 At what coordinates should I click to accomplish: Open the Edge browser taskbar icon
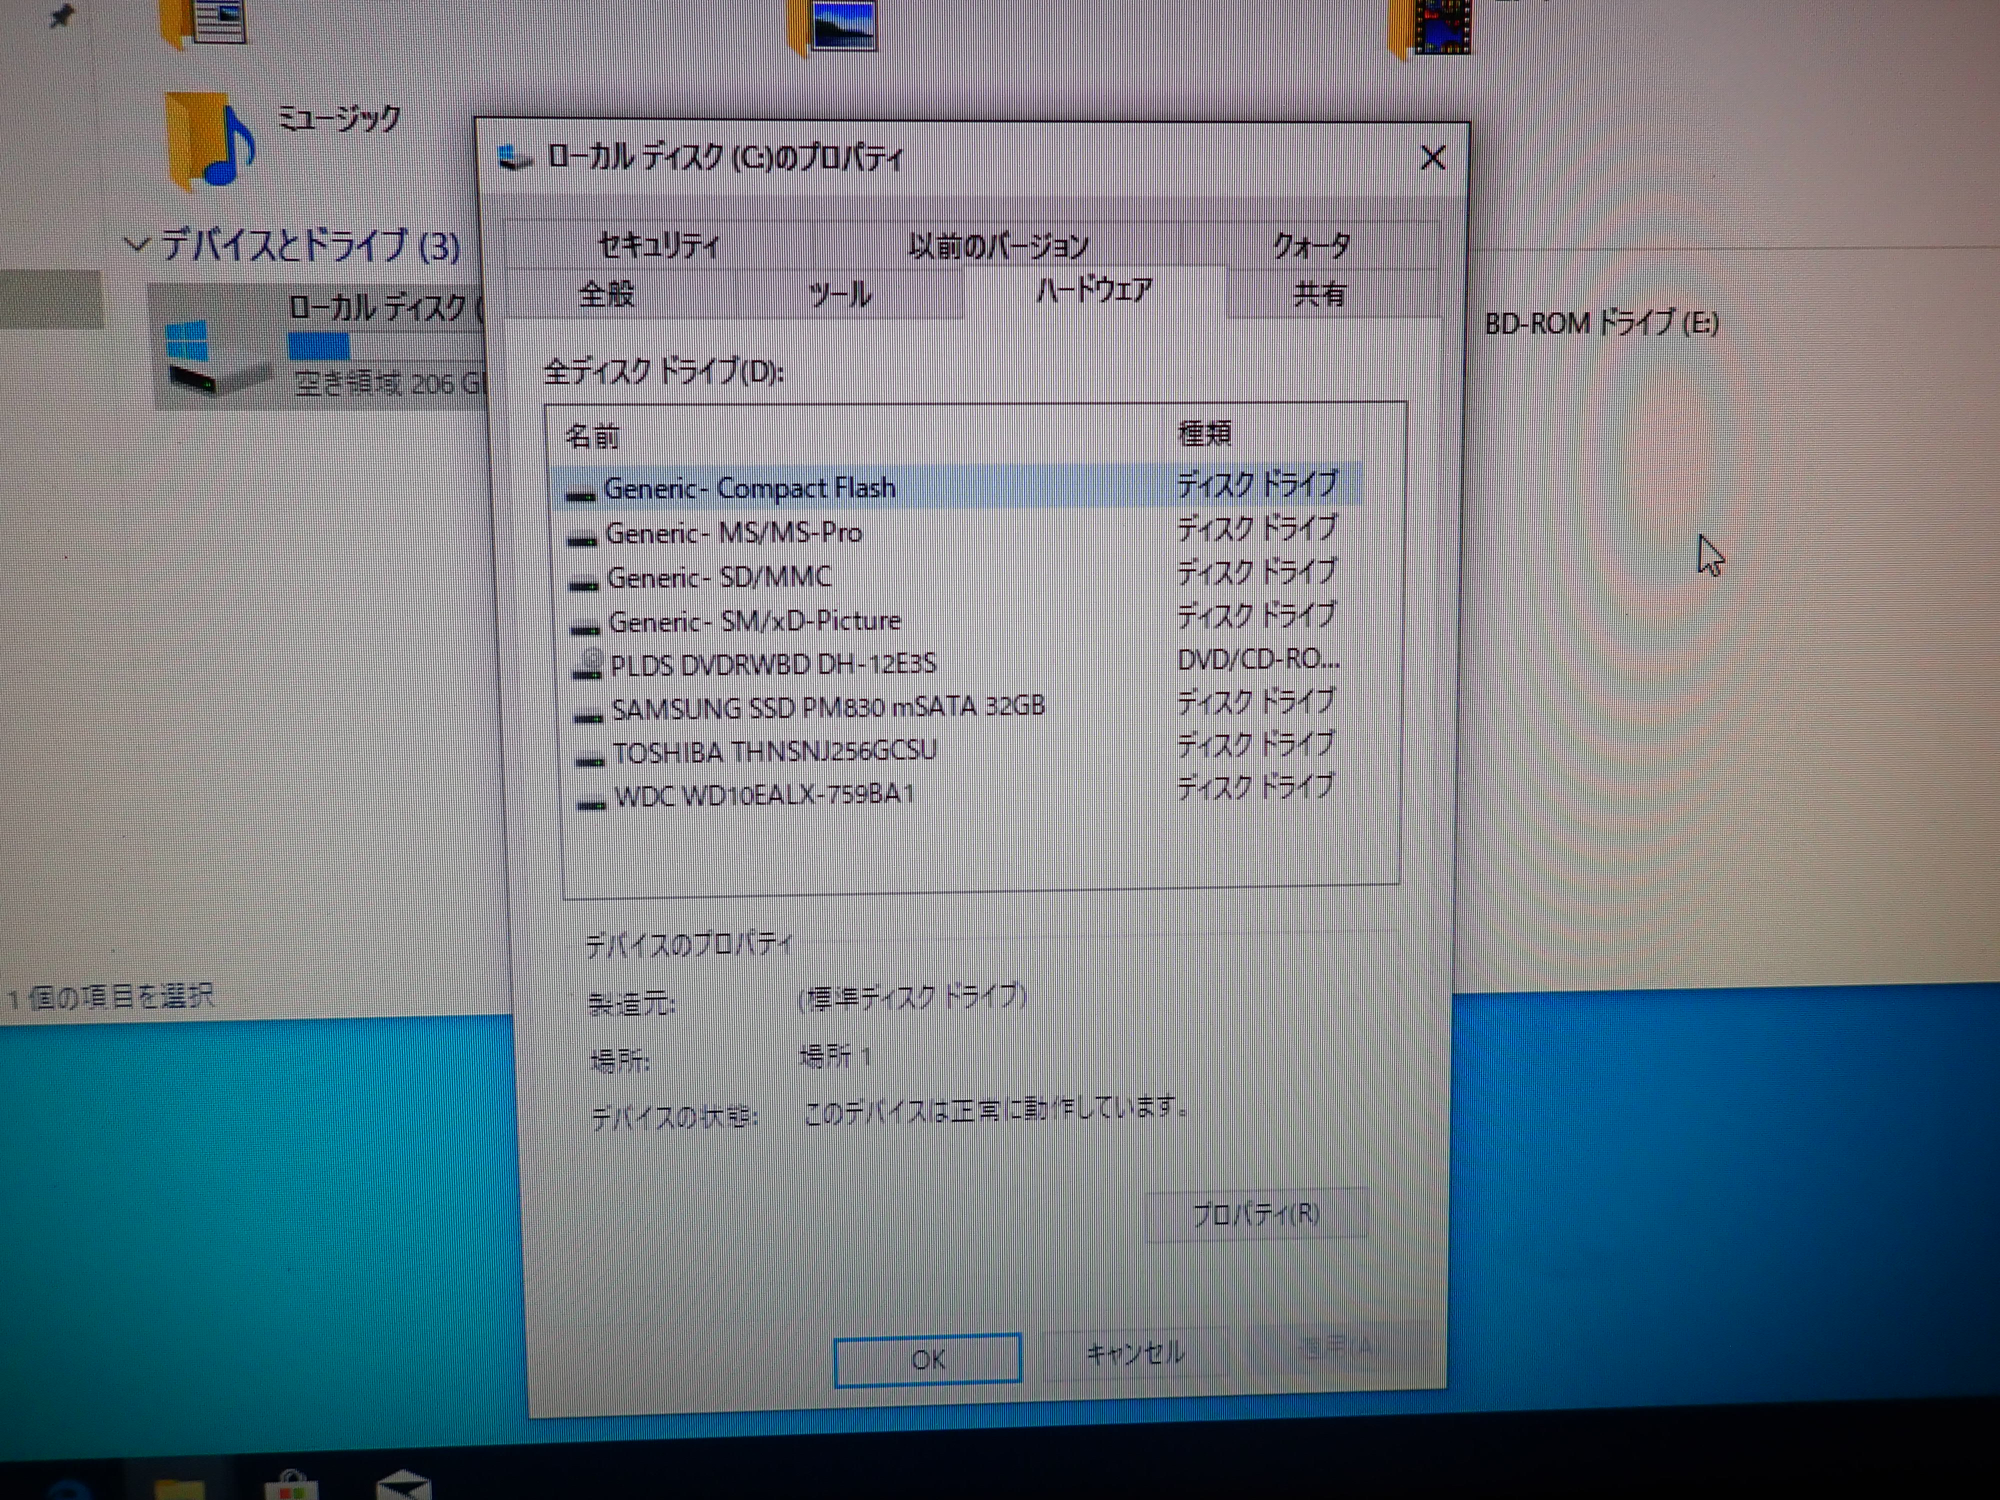[x=70, y=1490]
